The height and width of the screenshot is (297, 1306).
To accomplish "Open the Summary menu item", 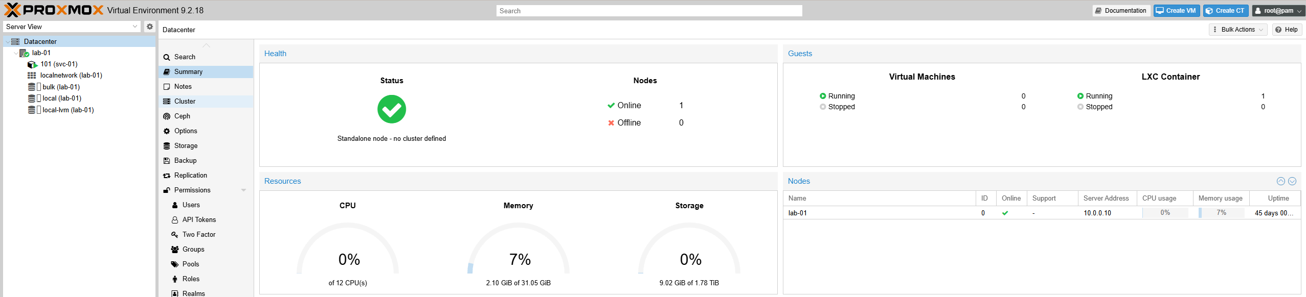I will click(206, 72).
